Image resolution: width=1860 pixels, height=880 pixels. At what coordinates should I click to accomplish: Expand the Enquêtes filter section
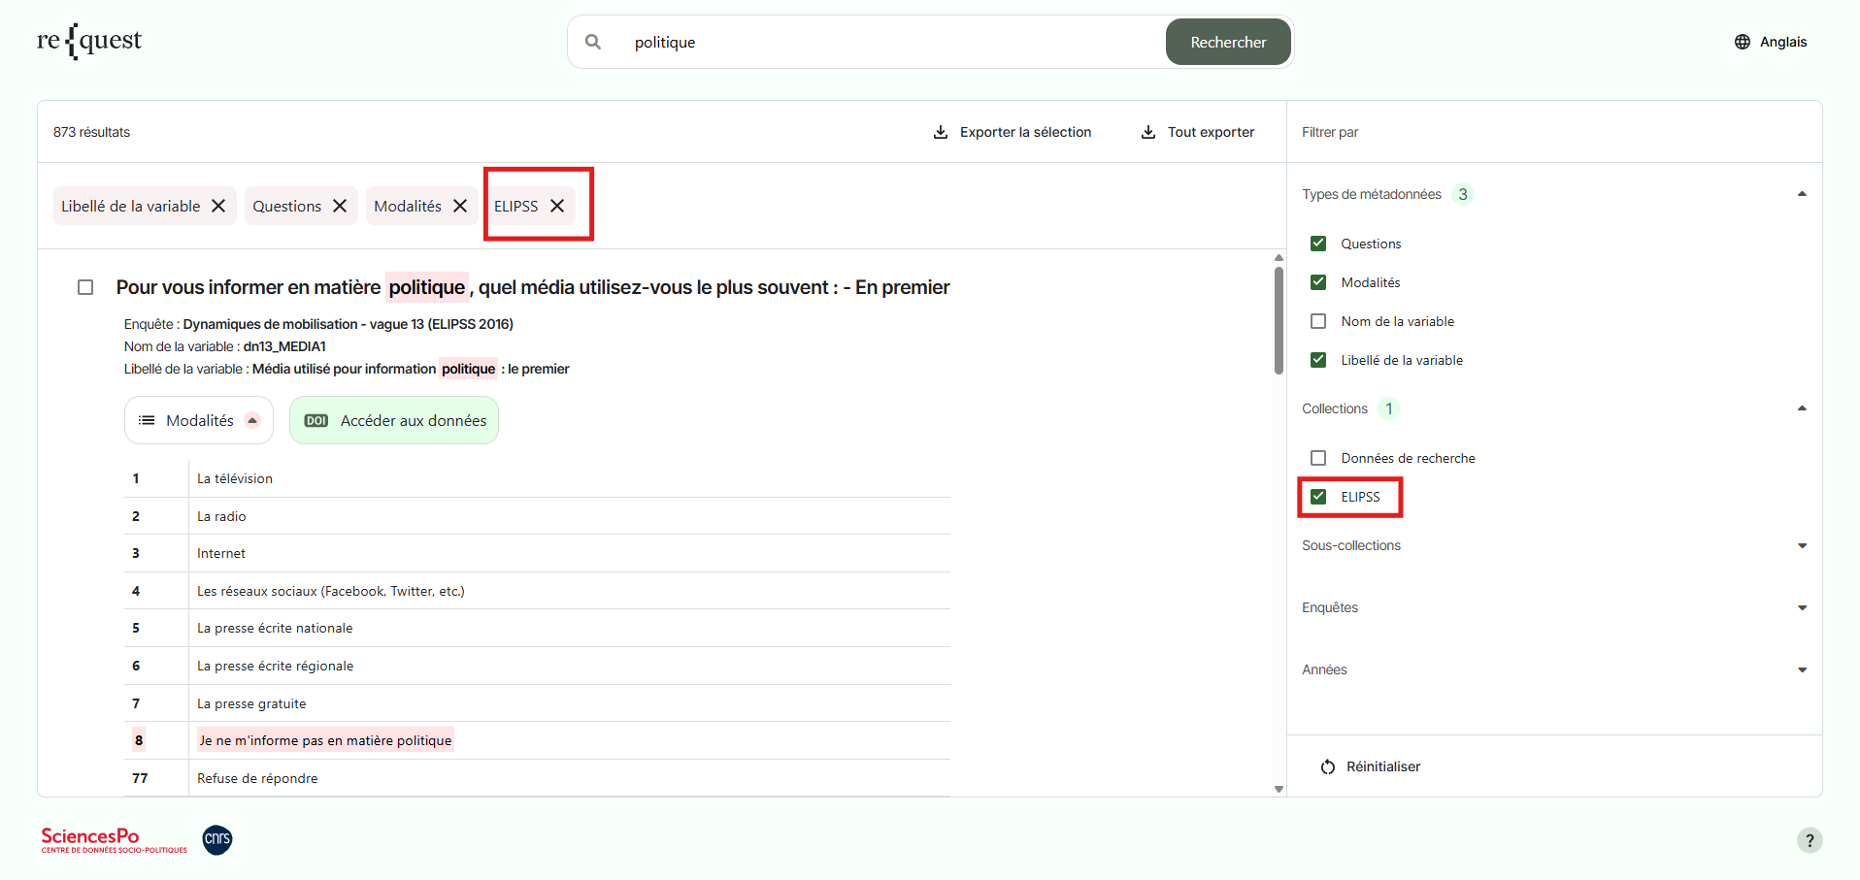point(1802,607)
